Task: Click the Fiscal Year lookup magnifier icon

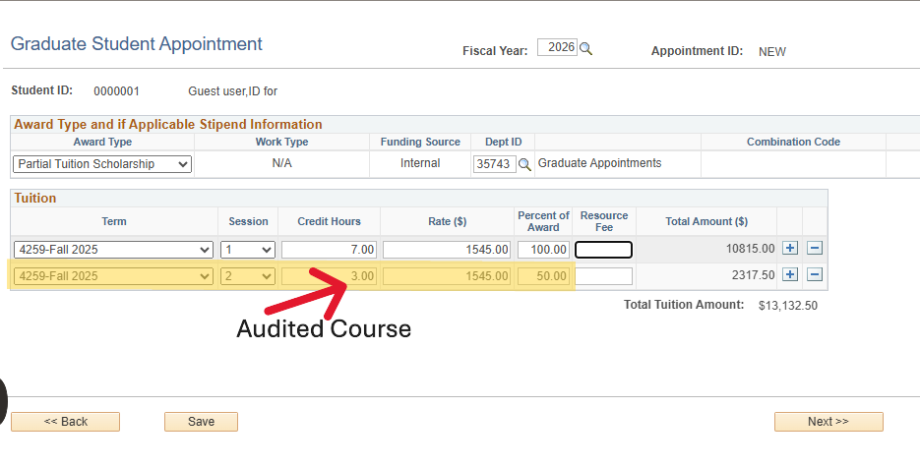Action: pos(586,49)
